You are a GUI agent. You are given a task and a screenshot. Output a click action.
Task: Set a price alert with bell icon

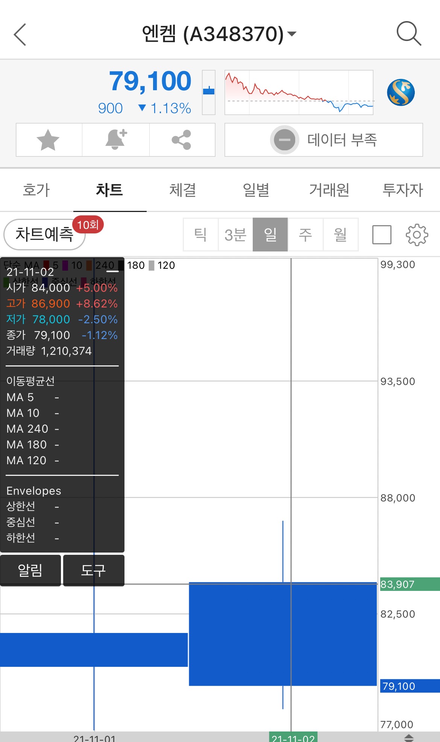coord(116,140)
